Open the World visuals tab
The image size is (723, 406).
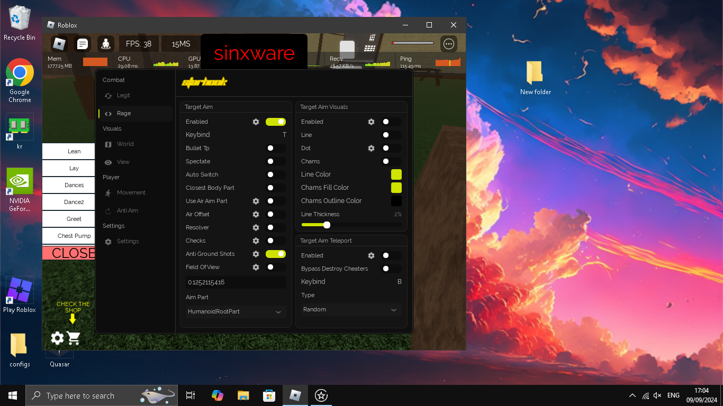[x=135, y=144]
